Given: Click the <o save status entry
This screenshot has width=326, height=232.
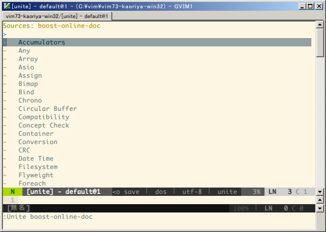Looking at the screenshot, I should click(x=126, y=191).
